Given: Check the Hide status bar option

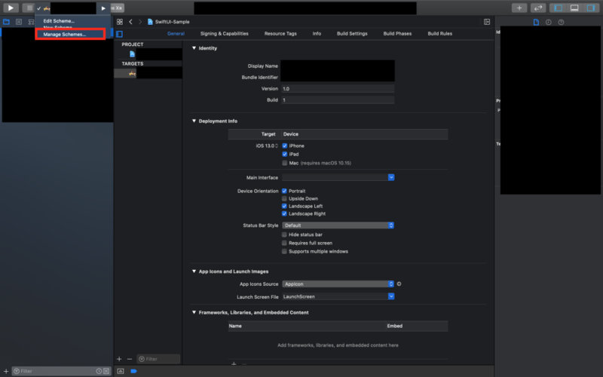Looking at the screenshot, I should click(x=284, y=234).
